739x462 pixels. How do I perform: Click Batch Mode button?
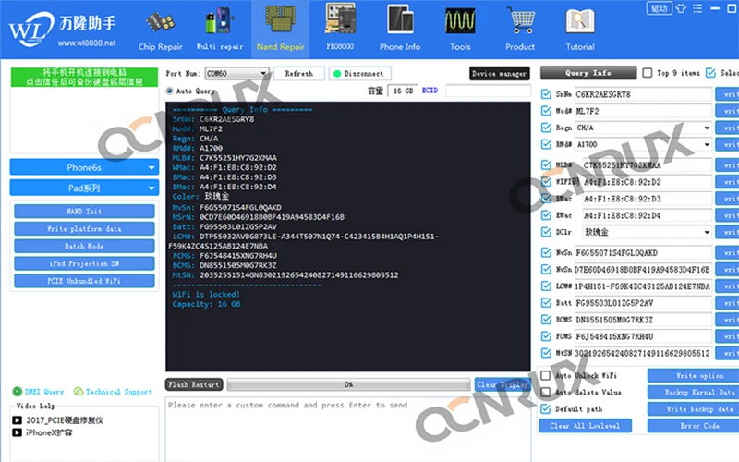pyautogui.click(x=84, y=246)
